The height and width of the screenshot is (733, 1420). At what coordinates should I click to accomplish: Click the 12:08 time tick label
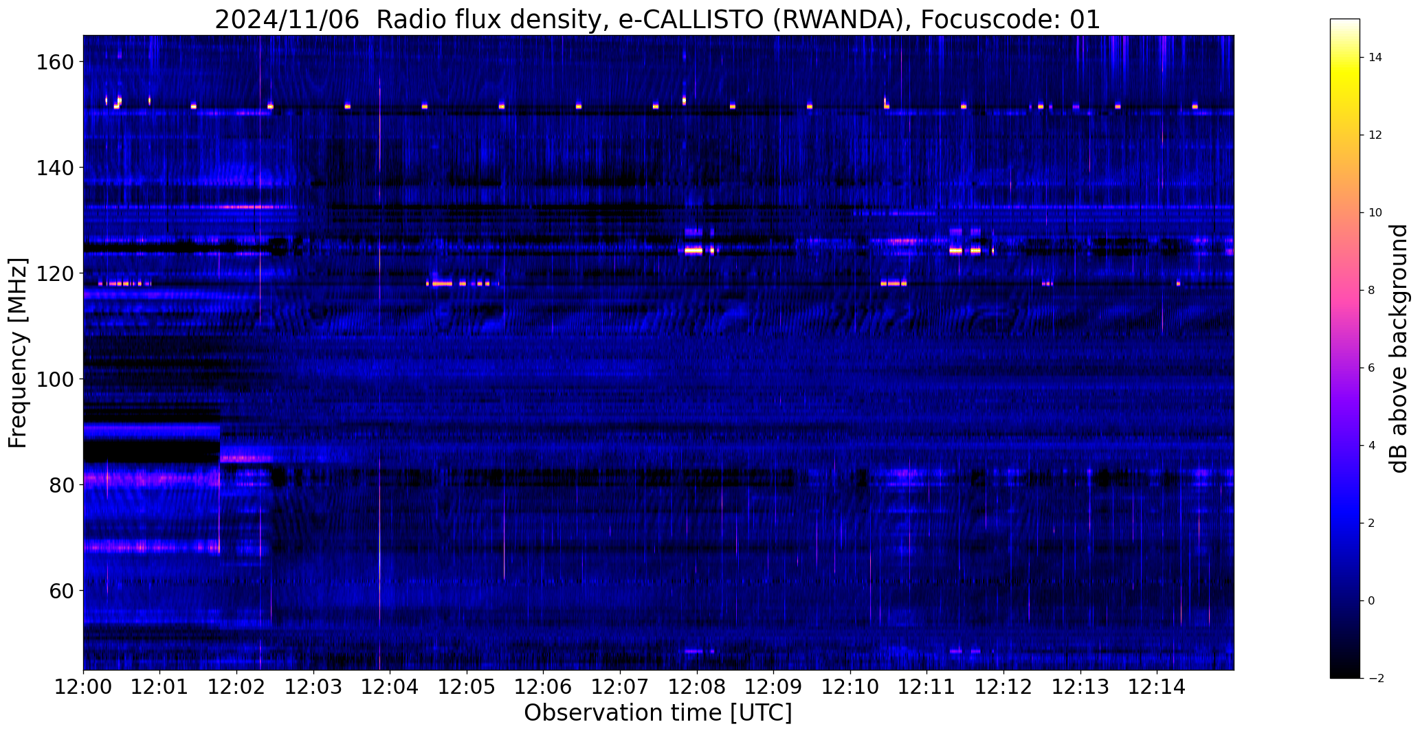(697, 686)
